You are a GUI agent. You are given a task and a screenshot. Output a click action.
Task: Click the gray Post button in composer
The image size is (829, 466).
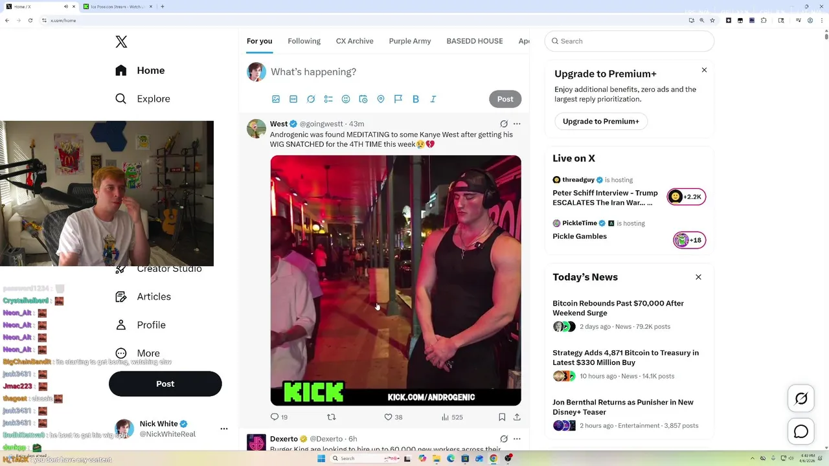click(x=505, y=99)
